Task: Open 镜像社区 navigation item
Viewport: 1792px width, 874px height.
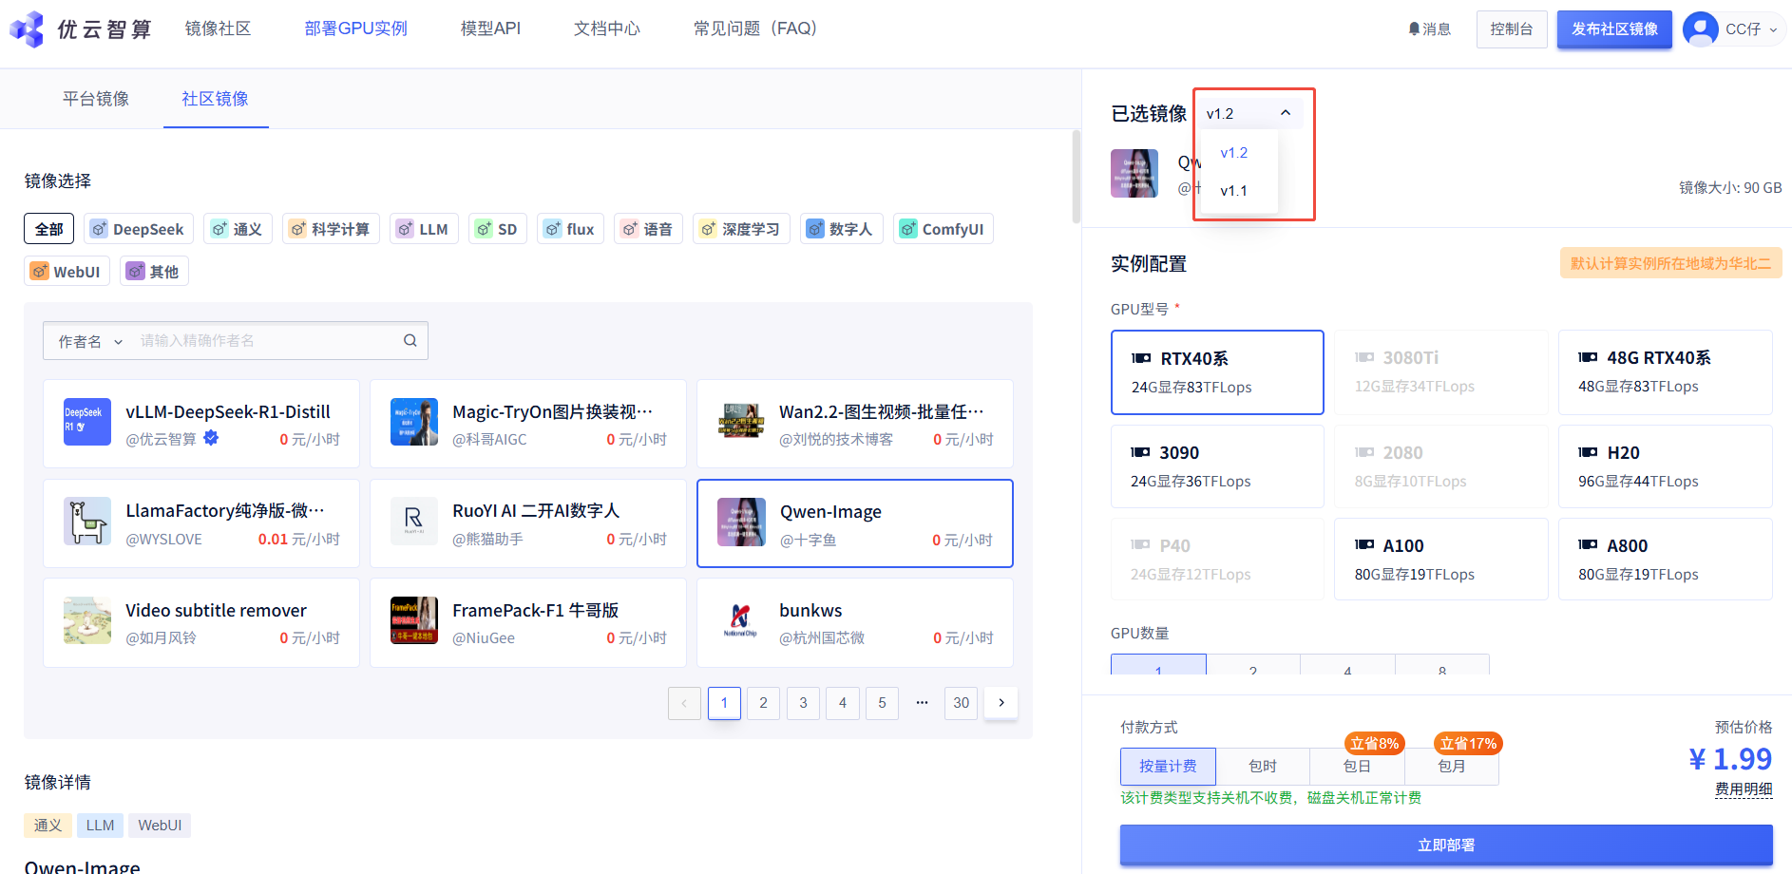Action: point(219,28)
